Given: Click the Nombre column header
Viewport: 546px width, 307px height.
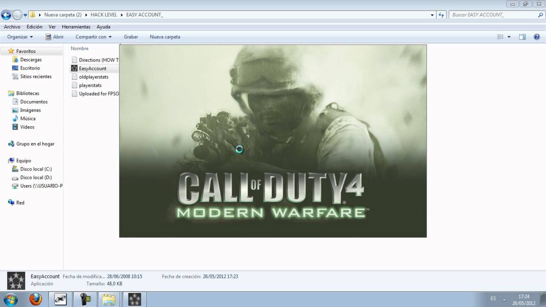Looking at the screenshot, I should point(80,49).
